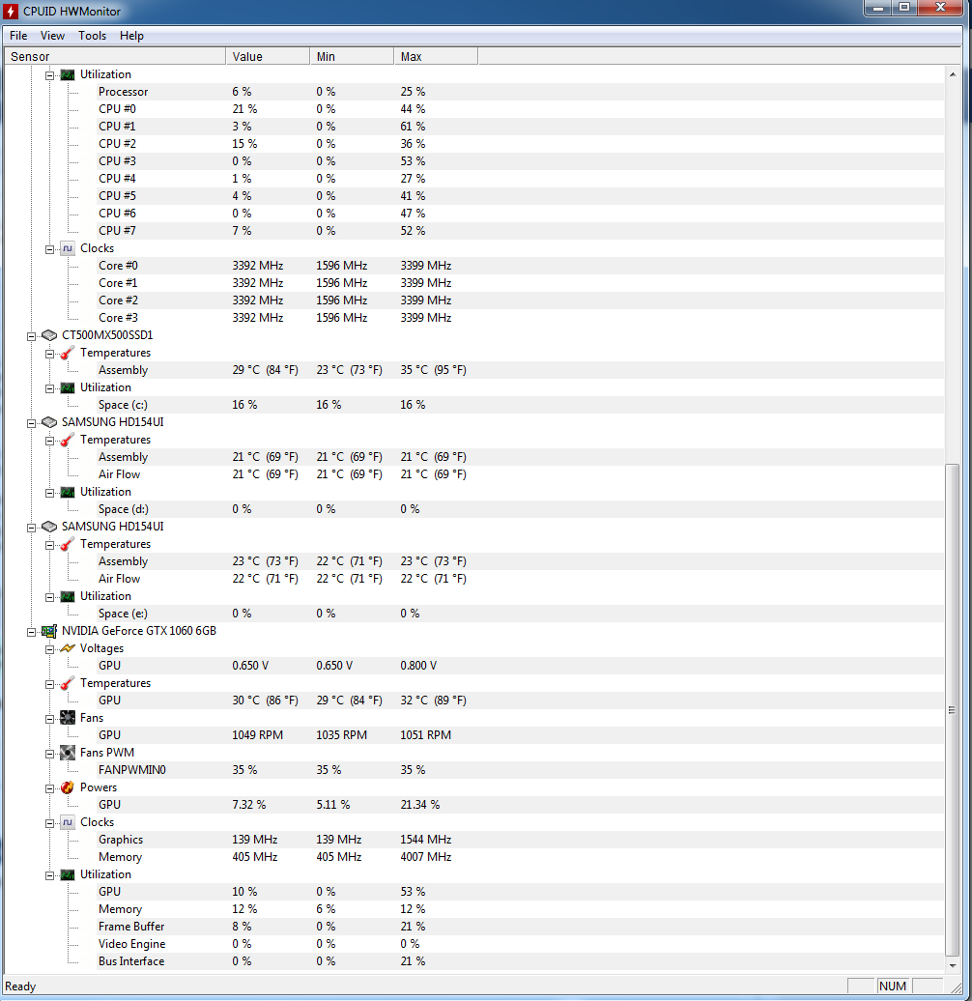The image size is (972, 1001).
Task: Click Utilization icon above Space (d:)
Action: [x=68, y=492]
